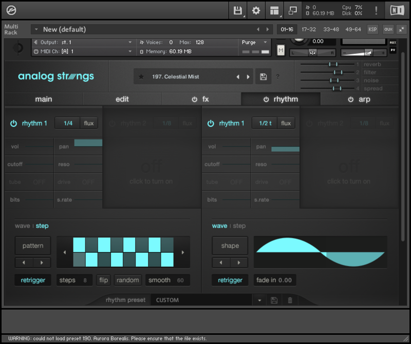
Task: Open the pattern selector button
Action: pyautogui.click(x=33, y=246)
